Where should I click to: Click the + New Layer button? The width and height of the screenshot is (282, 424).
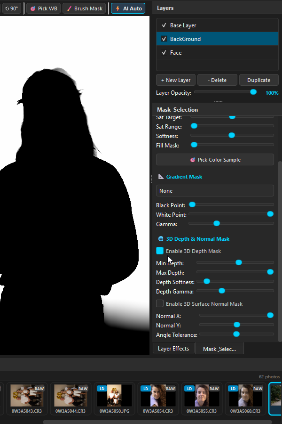[x=176, y=80]
